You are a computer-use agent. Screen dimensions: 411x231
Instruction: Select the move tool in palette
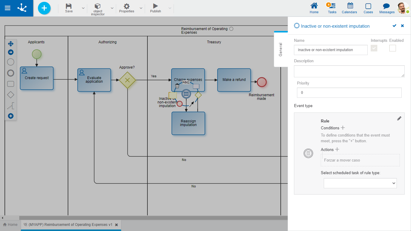coord(11,44)
